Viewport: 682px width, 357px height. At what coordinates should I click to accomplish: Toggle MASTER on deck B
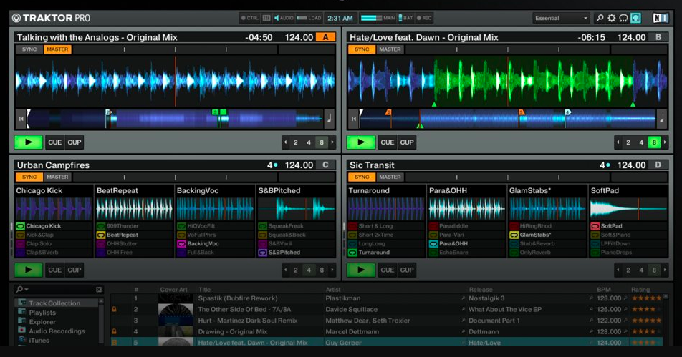[390, 49]
